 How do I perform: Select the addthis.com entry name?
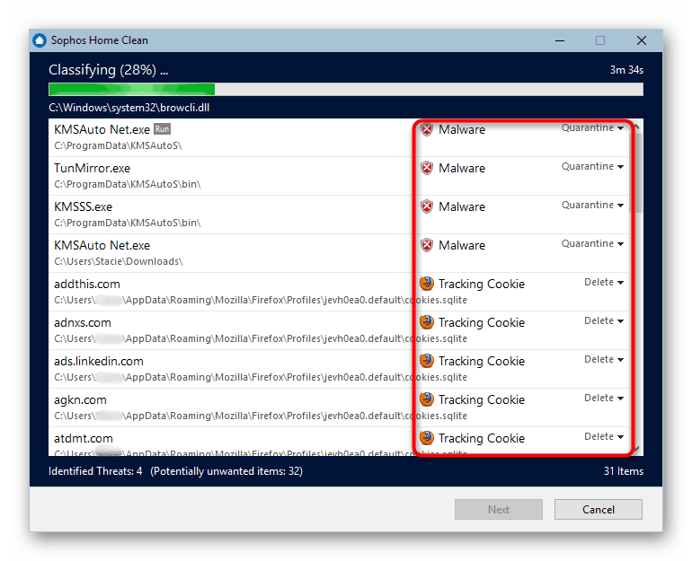(87, 284)
